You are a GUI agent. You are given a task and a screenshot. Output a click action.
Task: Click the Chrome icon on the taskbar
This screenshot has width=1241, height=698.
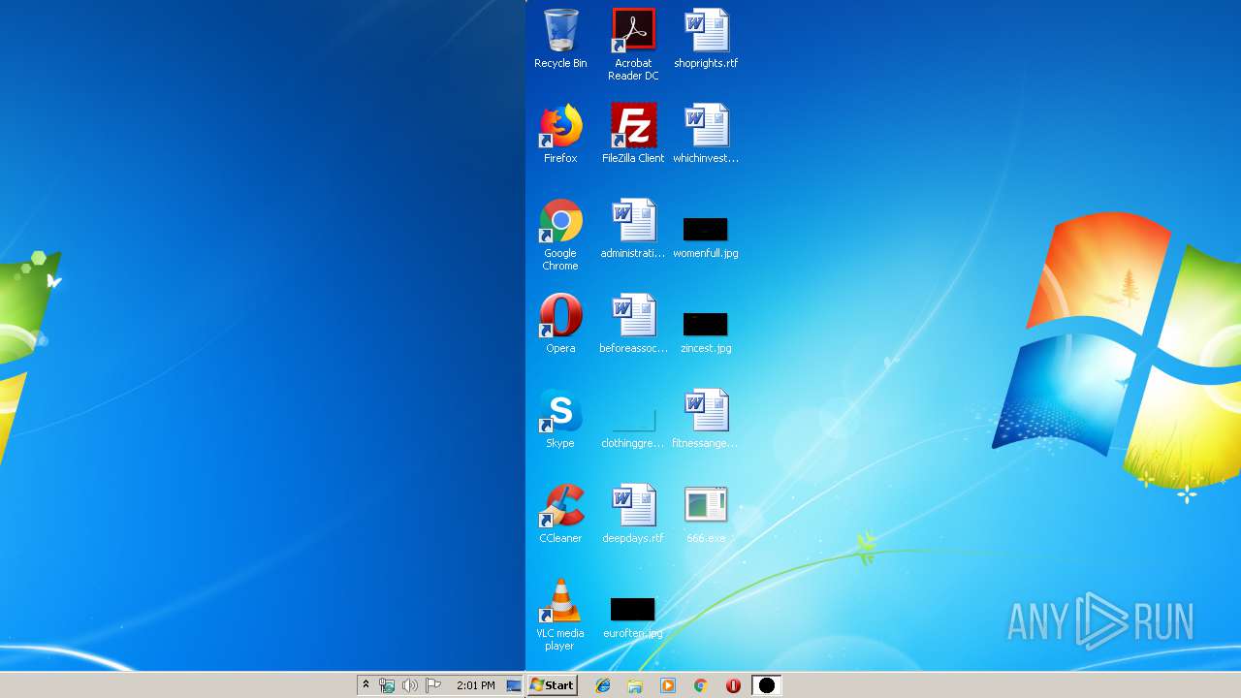point(700,685)
